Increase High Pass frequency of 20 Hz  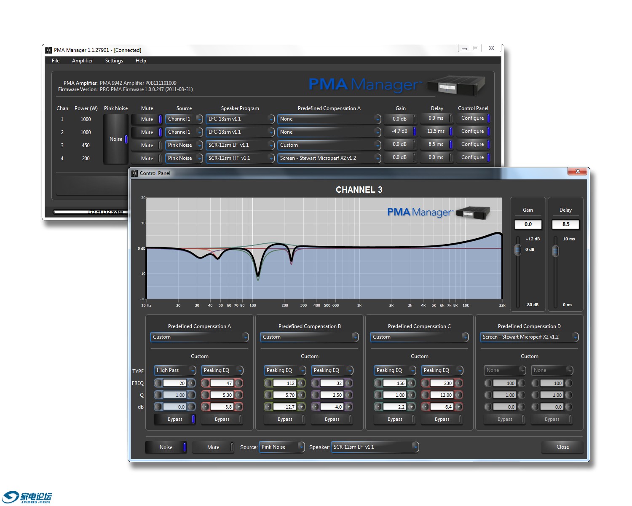tap(192, 383)
